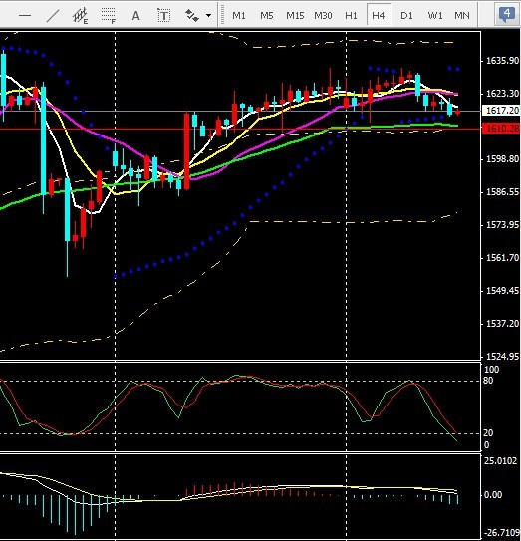Click the stochastic 80 level label
This screenshot has height=541, width=521.
coord(488,381)
